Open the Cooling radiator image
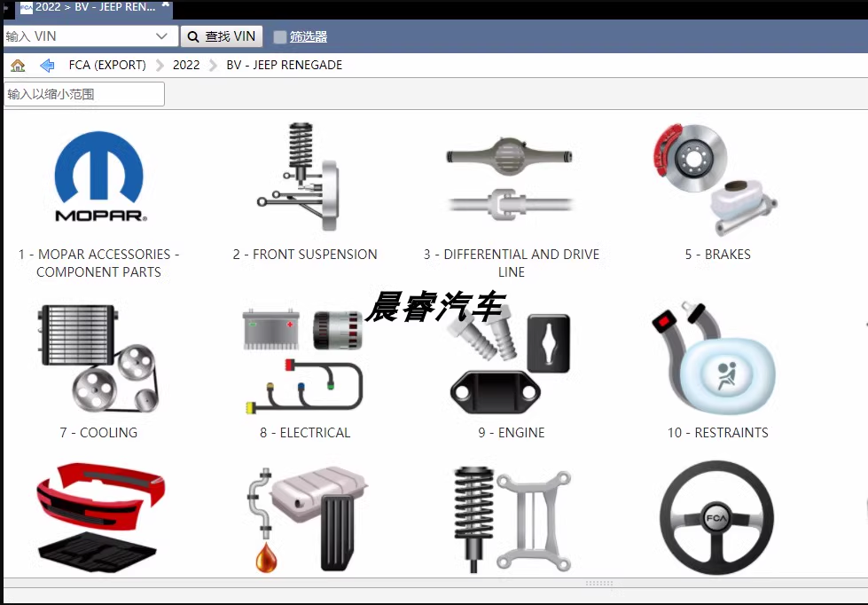The width and height of the screenshot is (868, 605). (98, 359)
